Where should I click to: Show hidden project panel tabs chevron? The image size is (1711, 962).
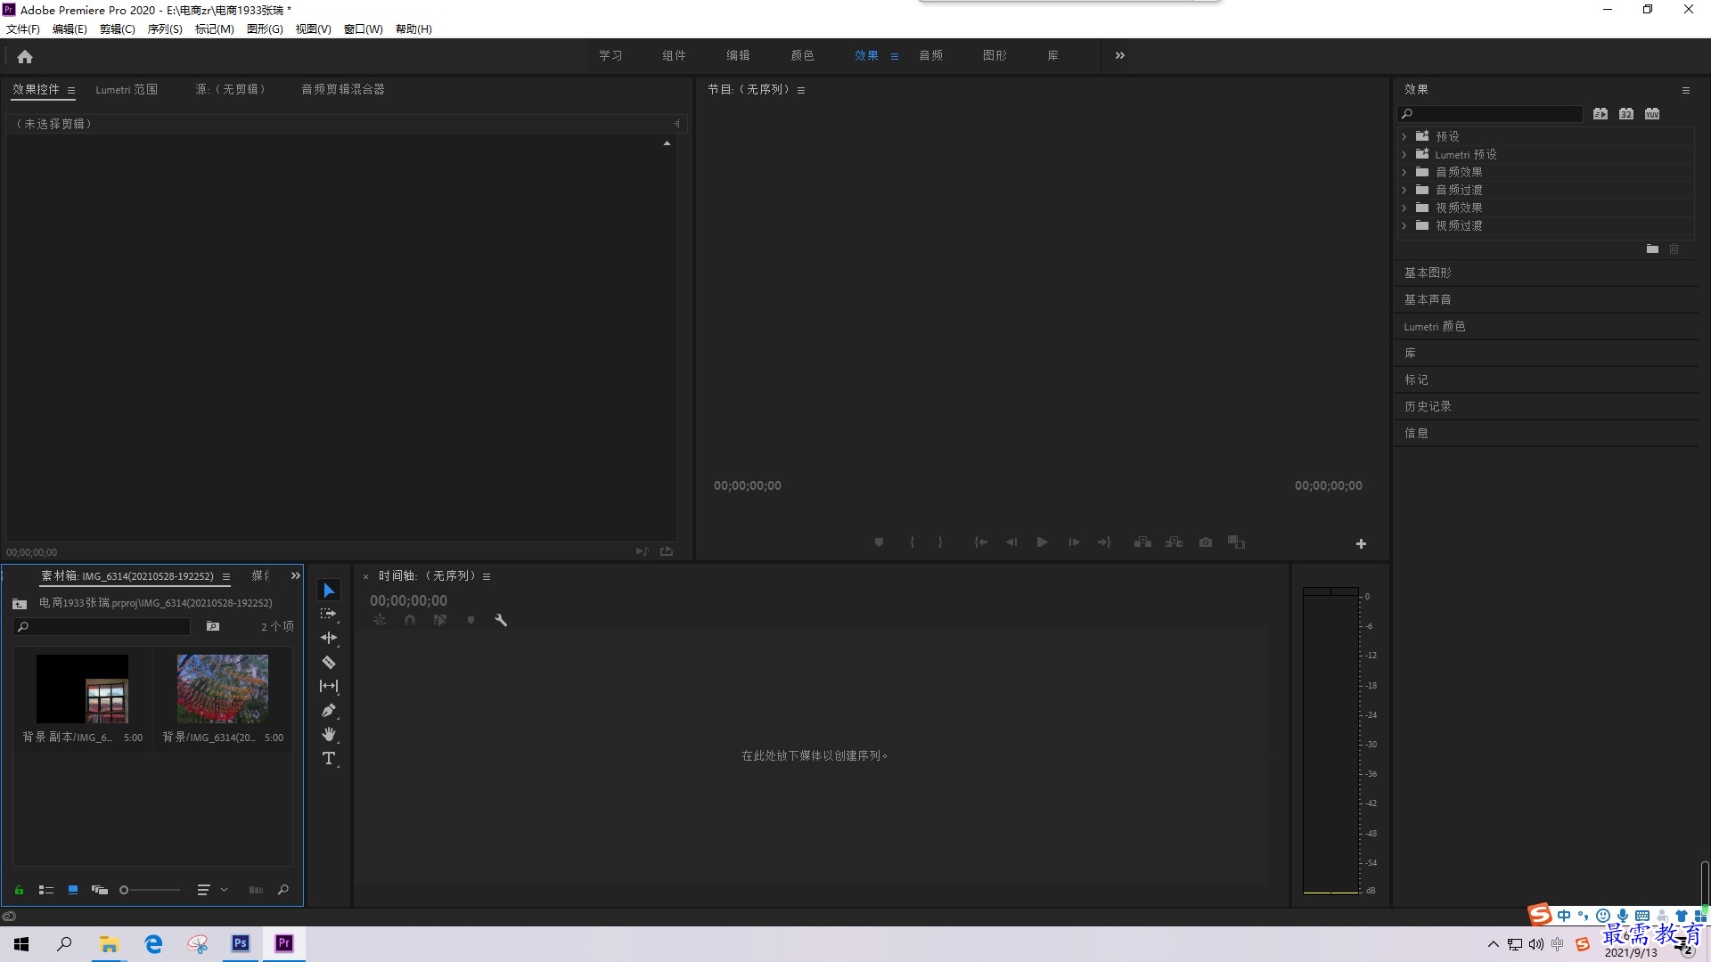click(x=296, y=576)
